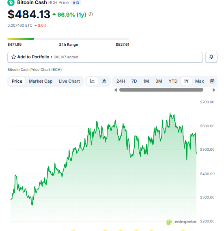Select the Price tab

click(x=17, y=81)
